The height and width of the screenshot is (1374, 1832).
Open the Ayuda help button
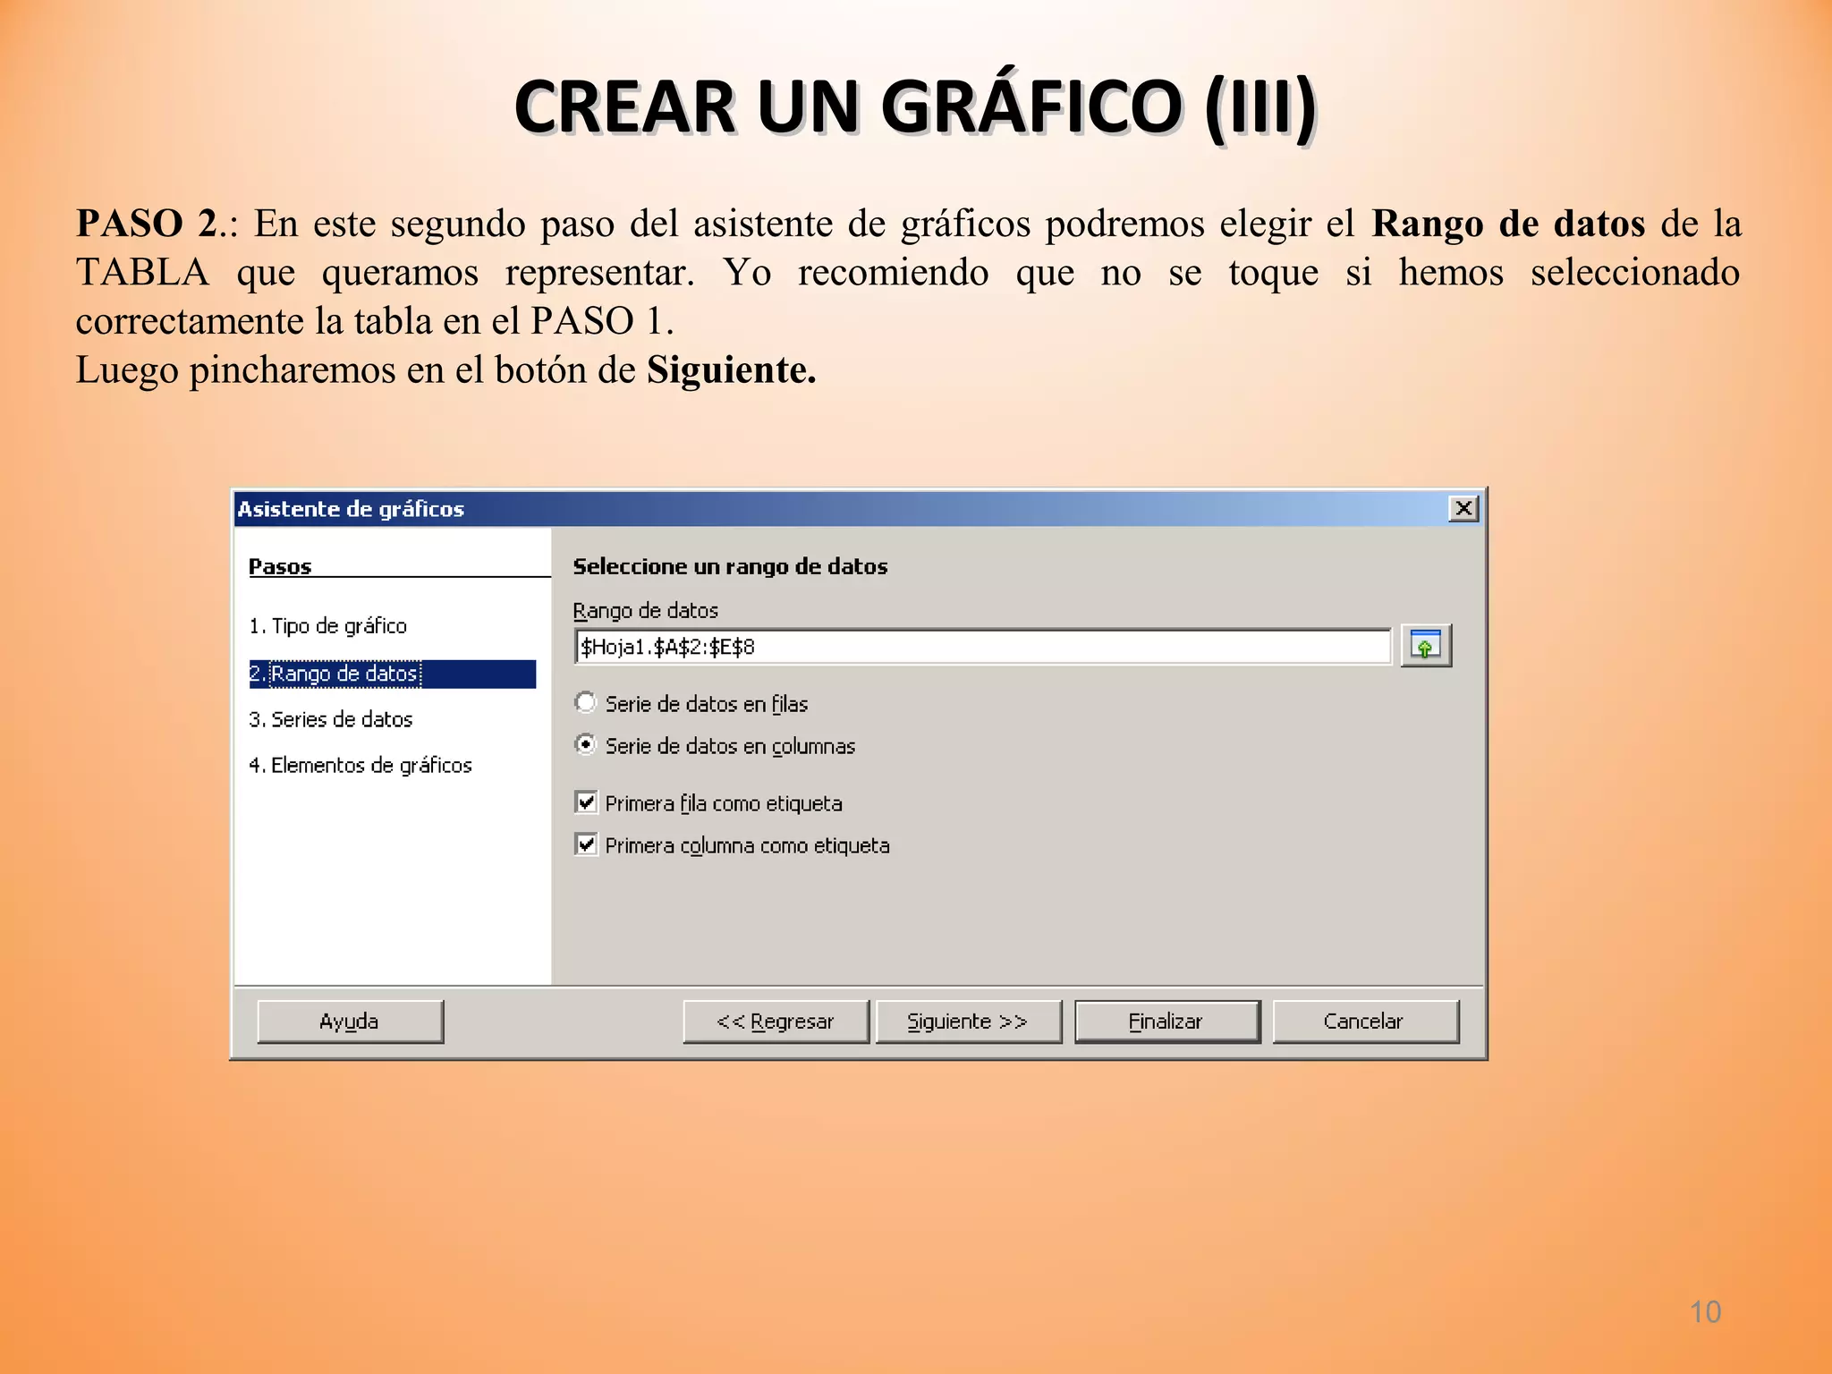coord(350,1022)
